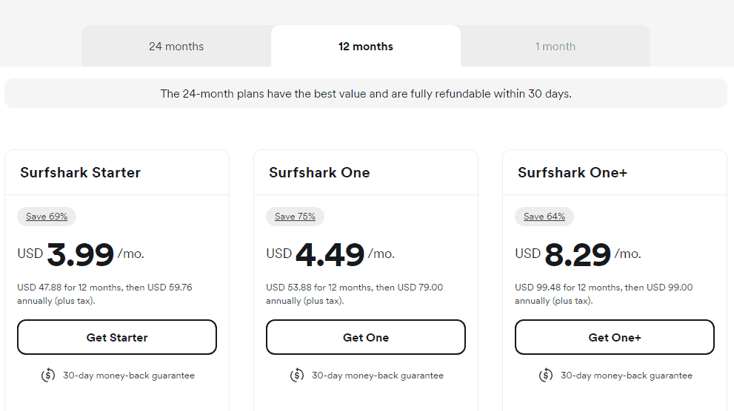The height and width of the screenshot is (411, 734).
Task: Open the Save 75% discount link
Action: pos(295,217)
